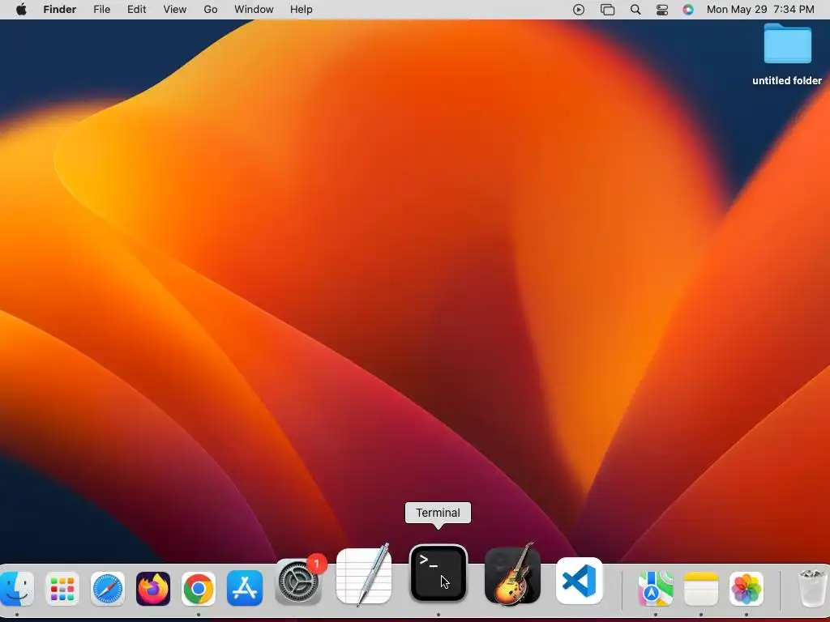Open the Window menu

[x=254, y=10]
